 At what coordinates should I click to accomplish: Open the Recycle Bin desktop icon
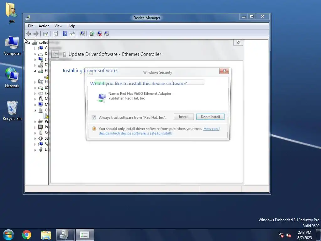point(12,111)
